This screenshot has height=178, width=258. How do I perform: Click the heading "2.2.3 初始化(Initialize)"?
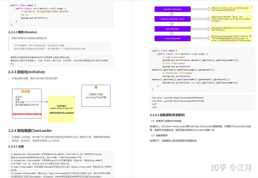click(27, 72)
